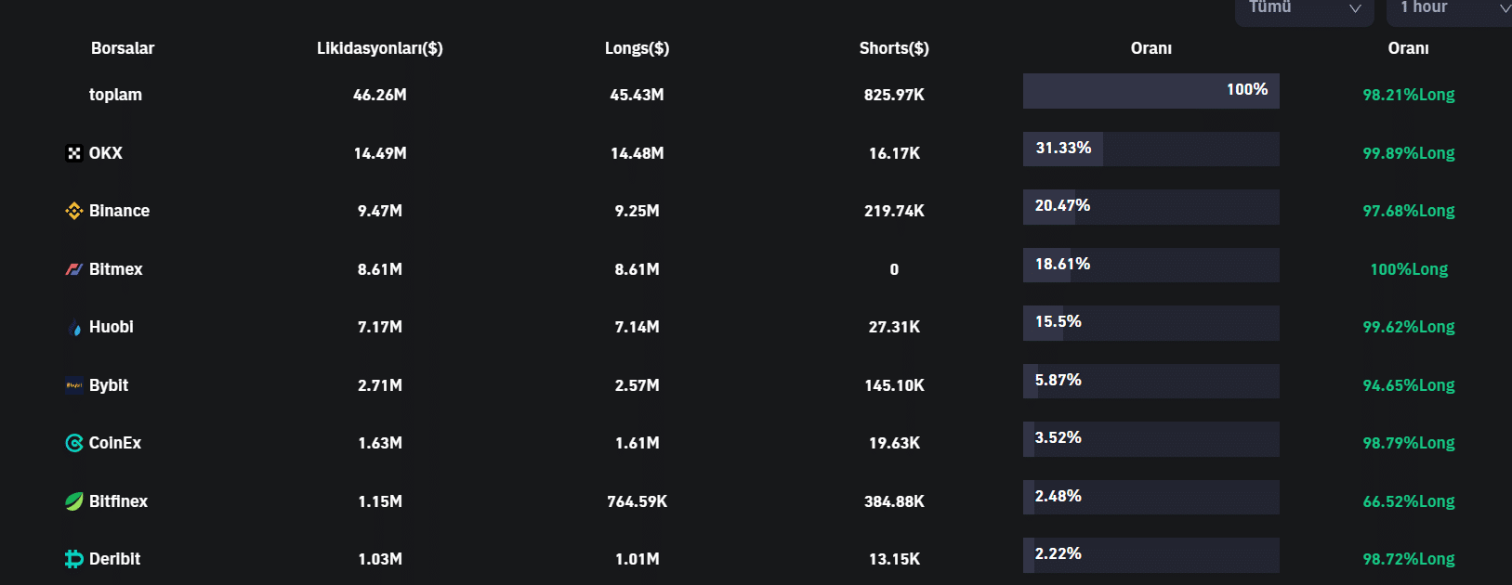
Task: Click the CoinEx exchange logo icon
Action: coord(74,443)
